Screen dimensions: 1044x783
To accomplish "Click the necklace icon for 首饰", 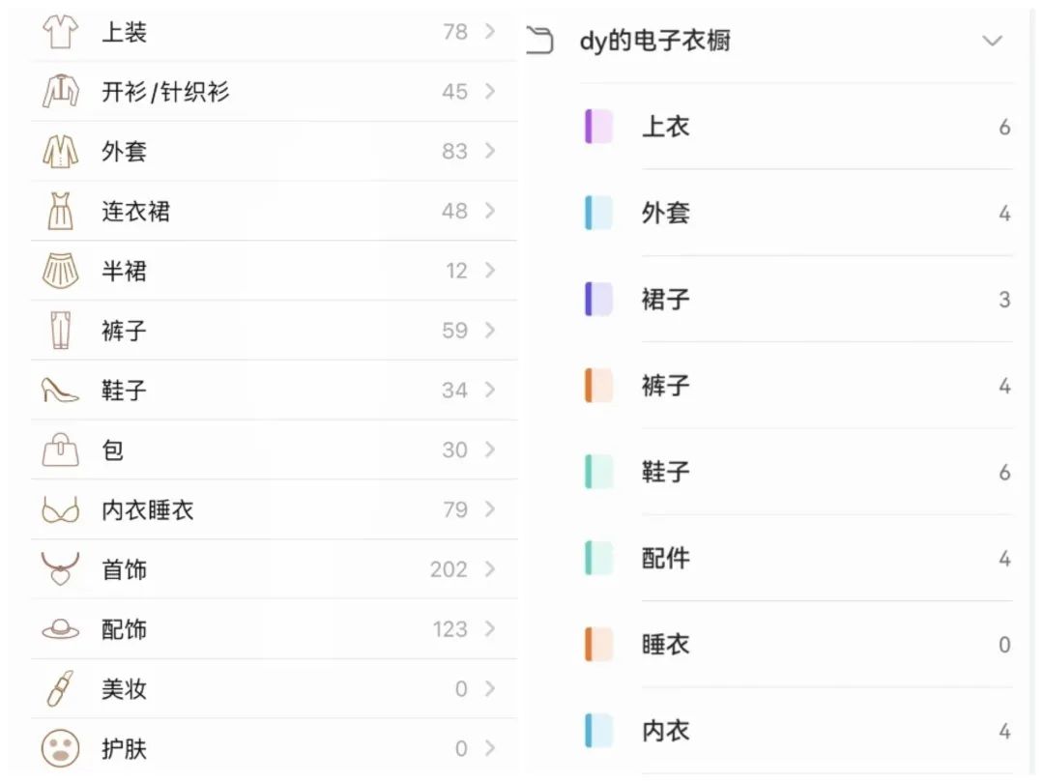I will point(61,568).
